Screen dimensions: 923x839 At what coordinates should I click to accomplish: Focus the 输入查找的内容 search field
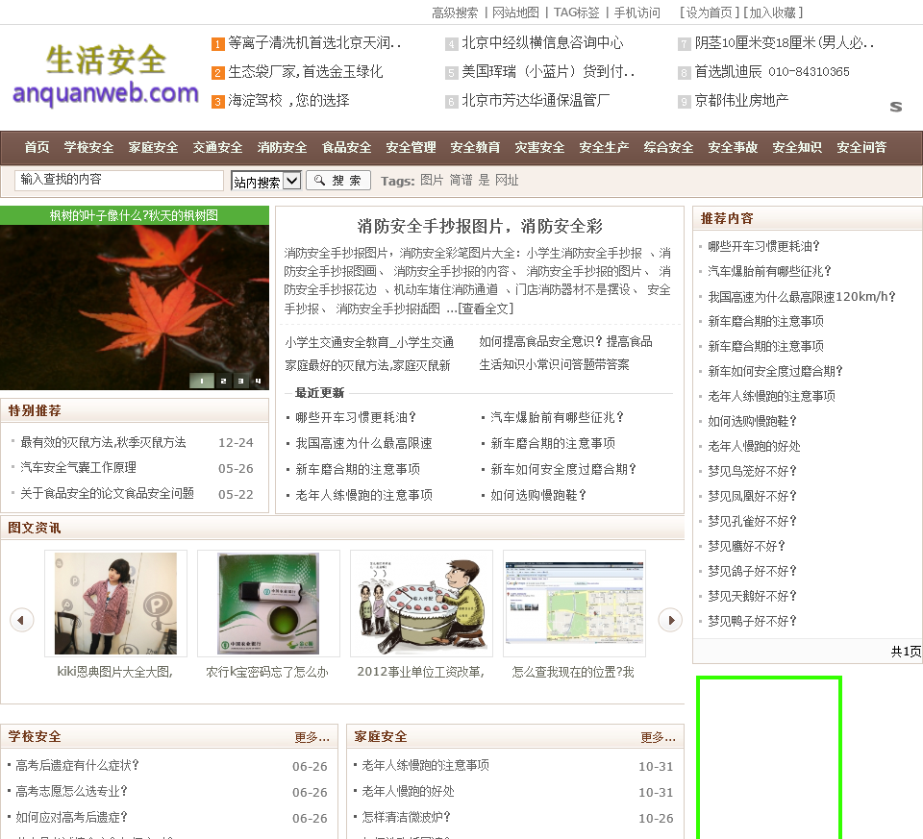click(119, 180)
